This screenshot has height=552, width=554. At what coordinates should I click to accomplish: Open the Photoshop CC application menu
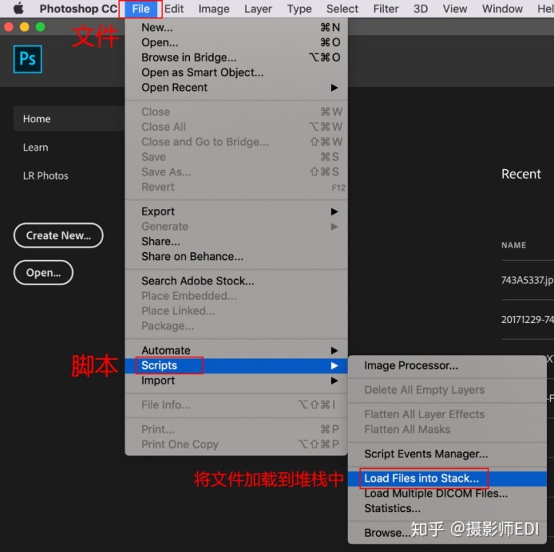[x=78, y=8]
